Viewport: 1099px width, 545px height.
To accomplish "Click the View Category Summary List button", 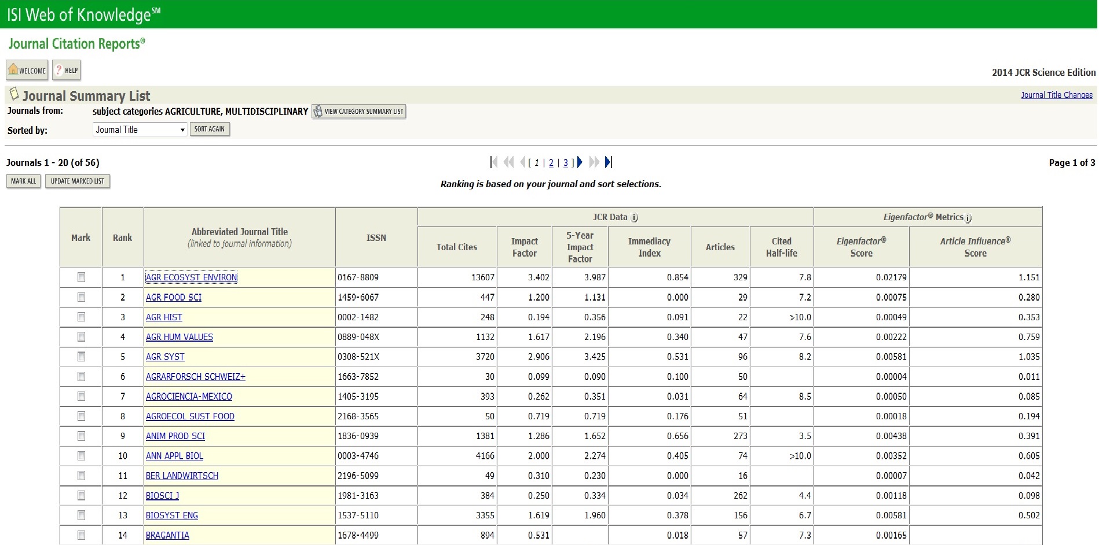I will coord(359,111).
